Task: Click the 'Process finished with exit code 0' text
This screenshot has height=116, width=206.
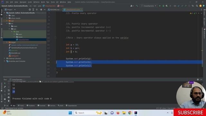Action: [x=32, y=99]
